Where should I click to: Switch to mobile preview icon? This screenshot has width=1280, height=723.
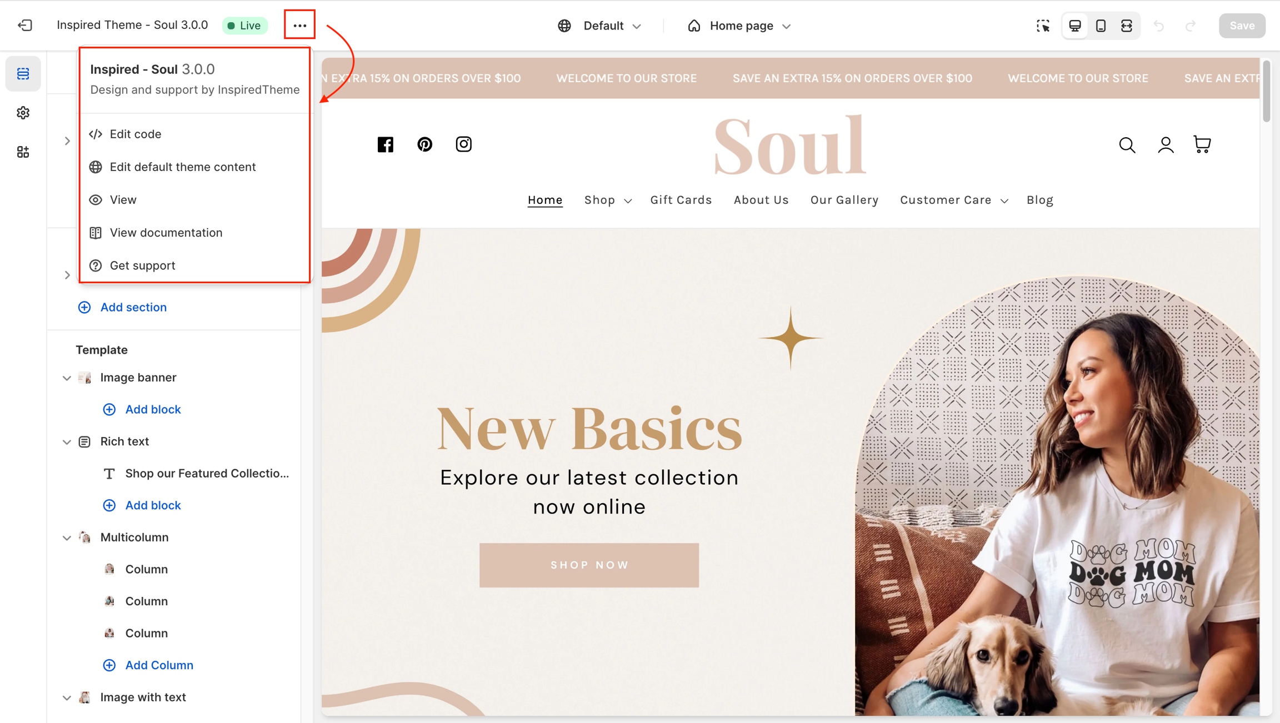1101,26
